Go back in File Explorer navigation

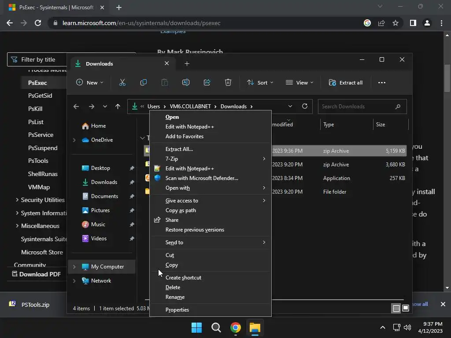coord(76,107)
